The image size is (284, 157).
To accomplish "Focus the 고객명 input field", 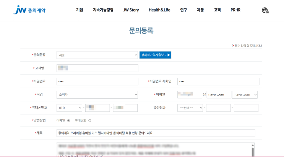I will 97,68.
